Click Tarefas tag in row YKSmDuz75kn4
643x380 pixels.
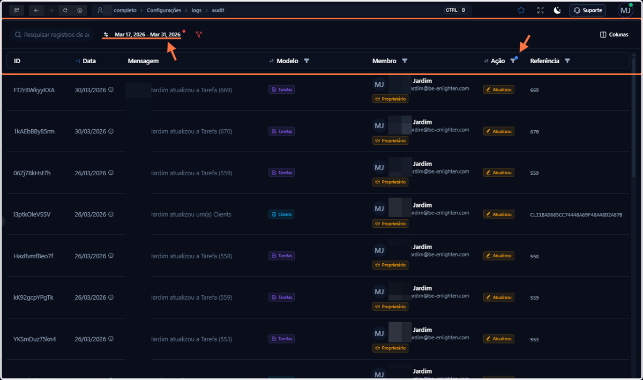[281, 339]
